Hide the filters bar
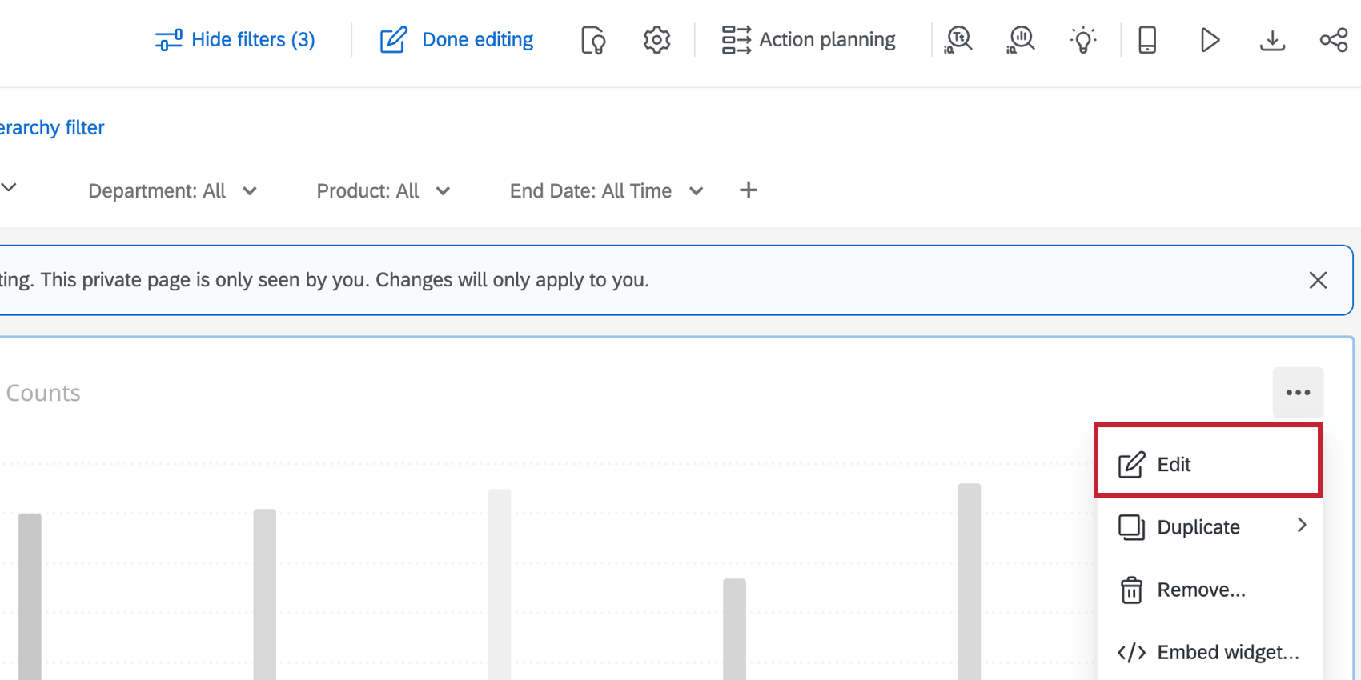 (235, 39)
